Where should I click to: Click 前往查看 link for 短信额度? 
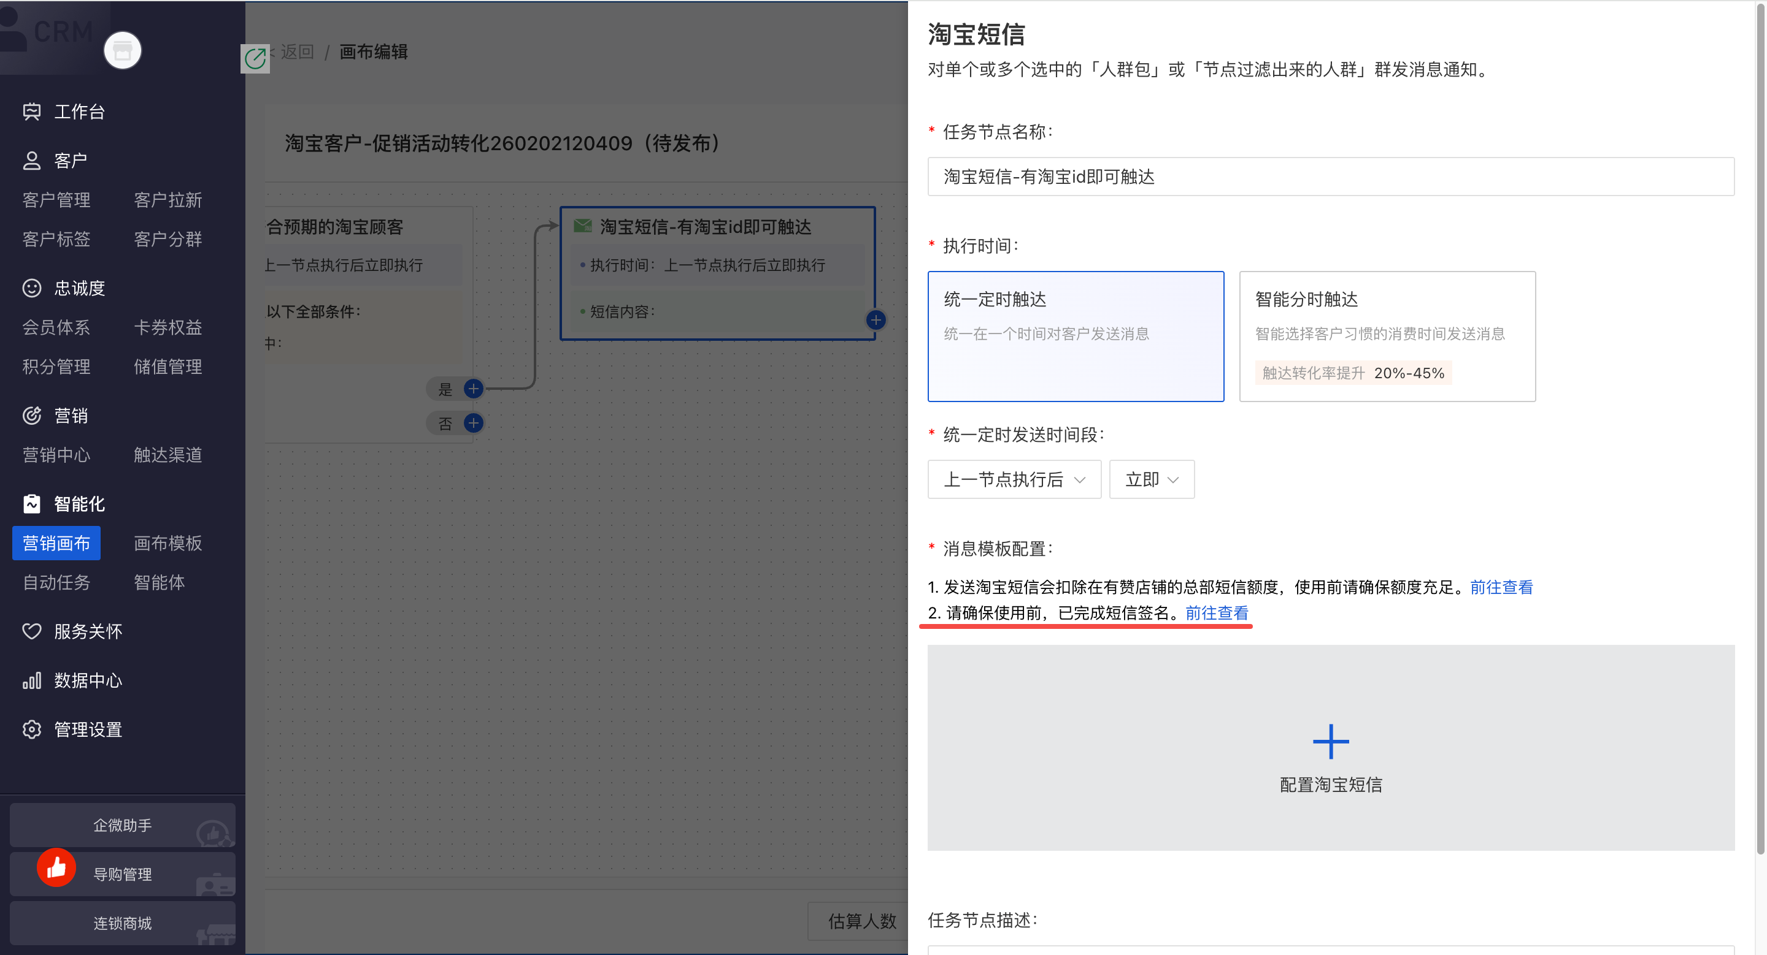(1501, 587)
